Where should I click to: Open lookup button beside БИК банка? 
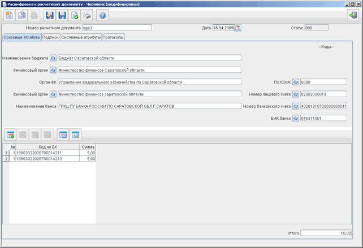click(x=295, y=118)
